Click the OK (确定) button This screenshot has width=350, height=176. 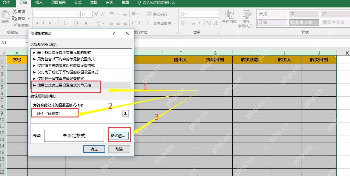pyautogui.click(x=94, y=149)
